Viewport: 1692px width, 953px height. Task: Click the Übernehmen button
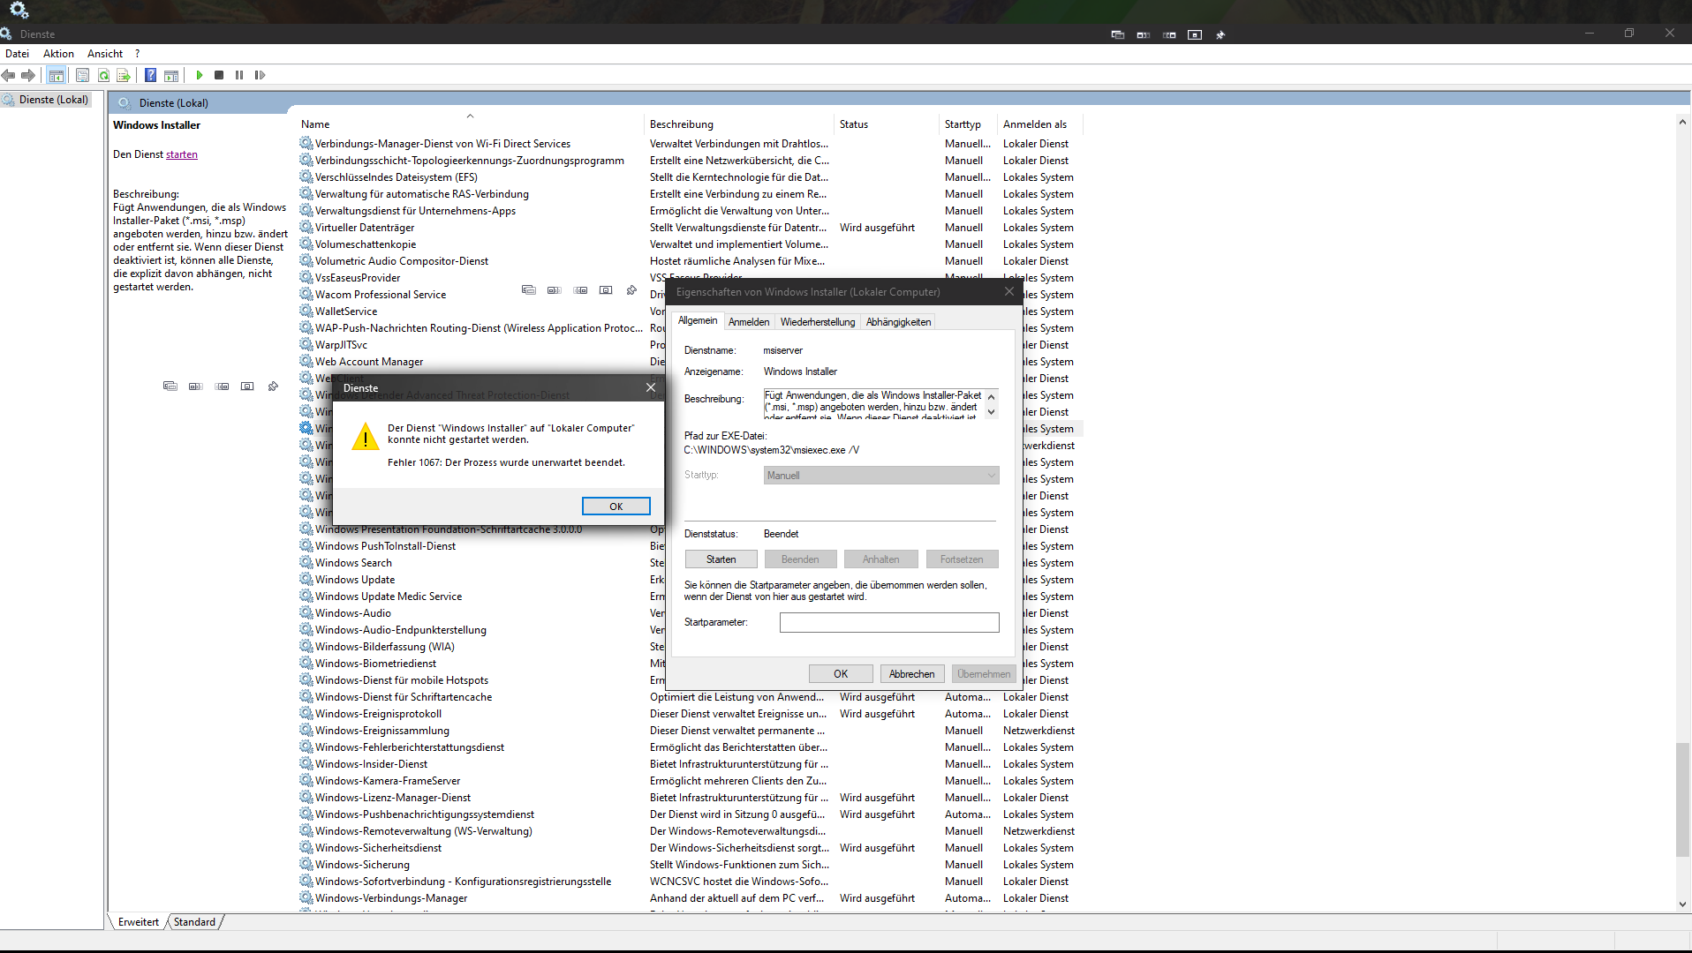coord(984,673)
